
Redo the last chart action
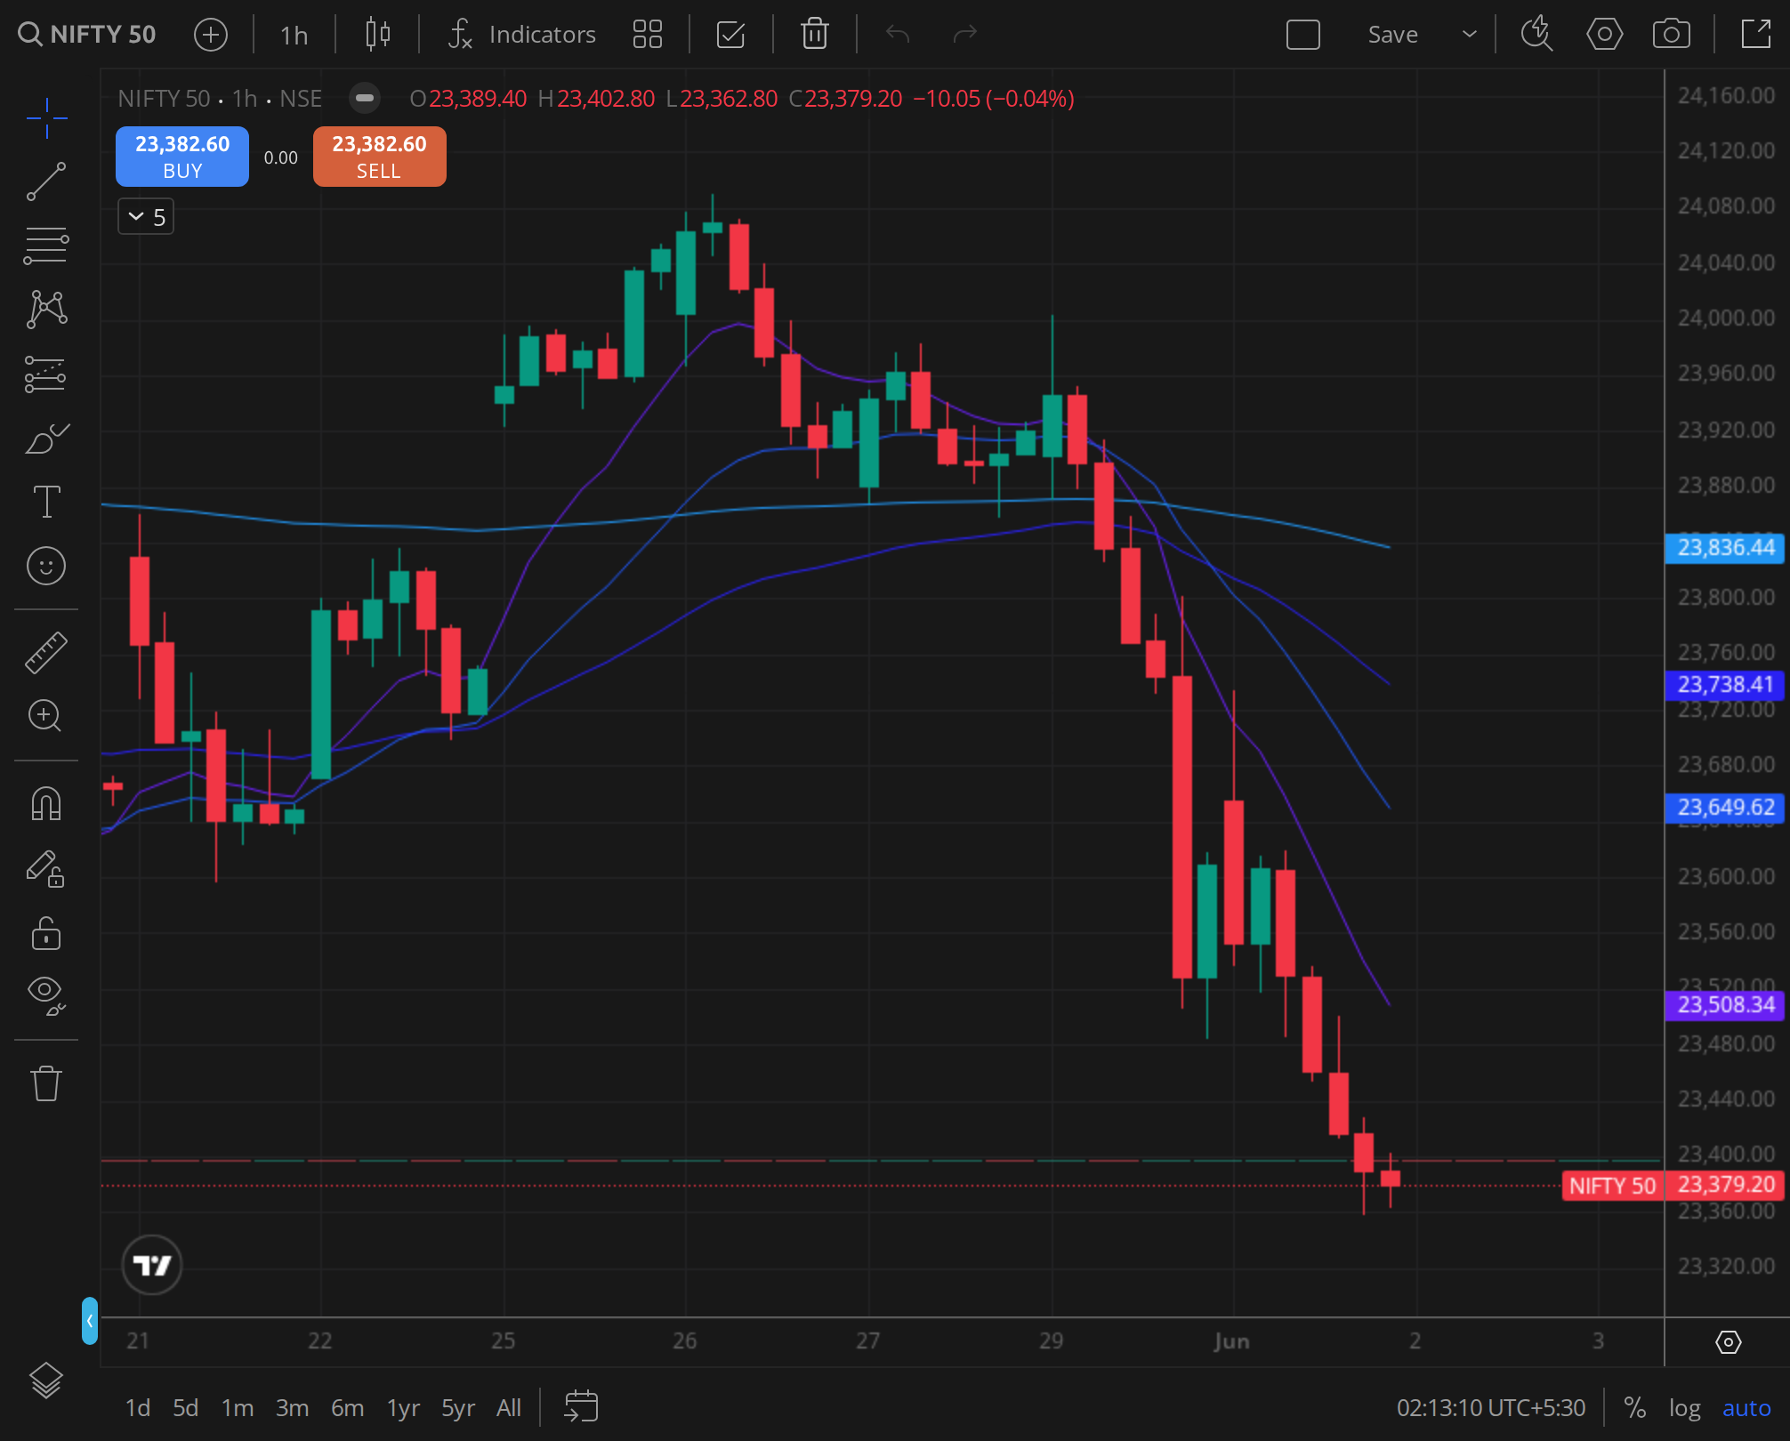click(964, 35)
